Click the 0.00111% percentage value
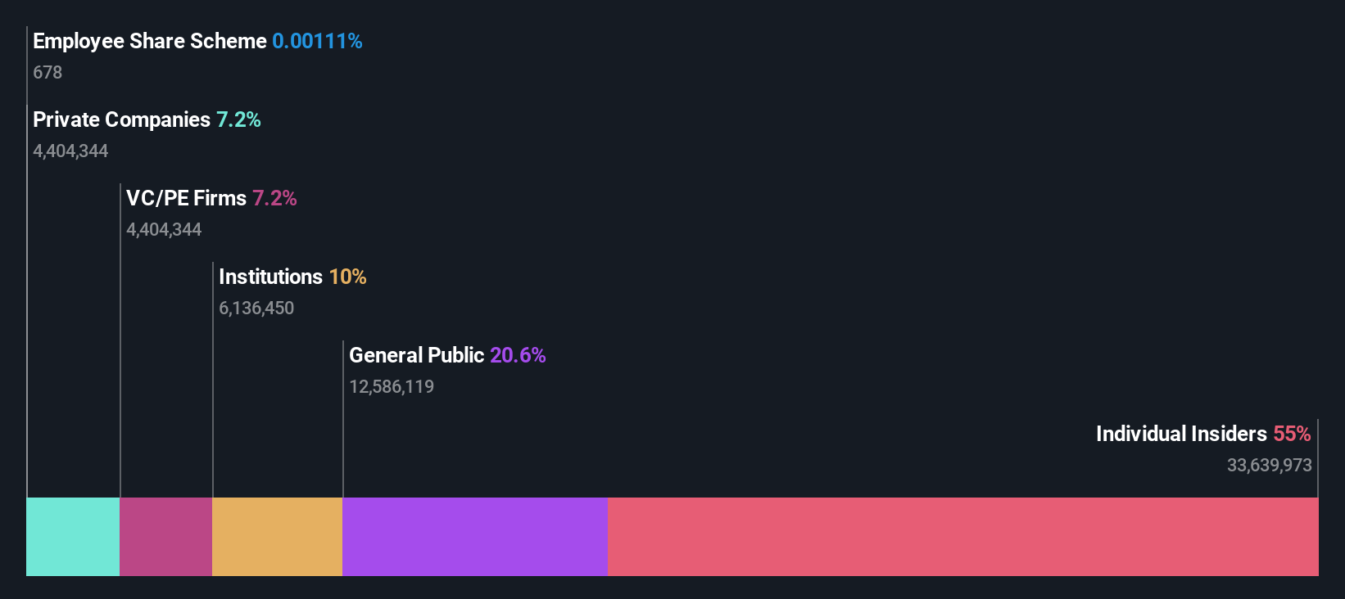 tap(317, 41)
